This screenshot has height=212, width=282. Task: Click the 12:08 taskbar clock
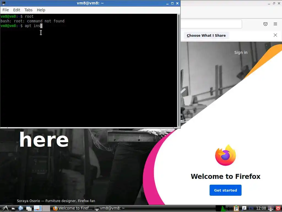[x=261, y=208]
